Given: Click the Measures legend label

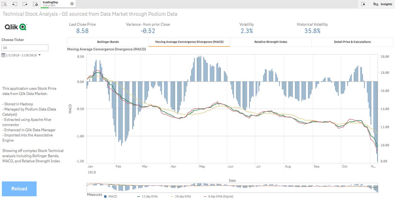Looking at the screenshot, I should point(94,195).
